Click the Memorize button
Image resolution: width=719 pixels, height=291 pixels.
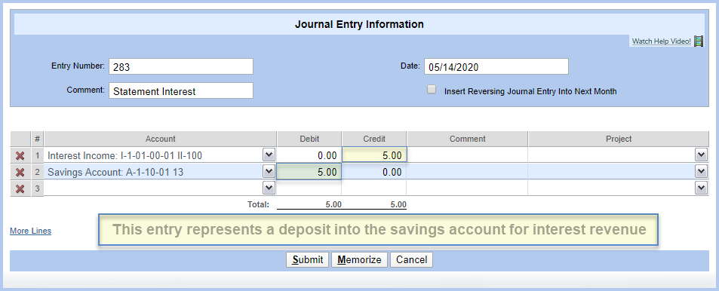[x=359, y=260]
